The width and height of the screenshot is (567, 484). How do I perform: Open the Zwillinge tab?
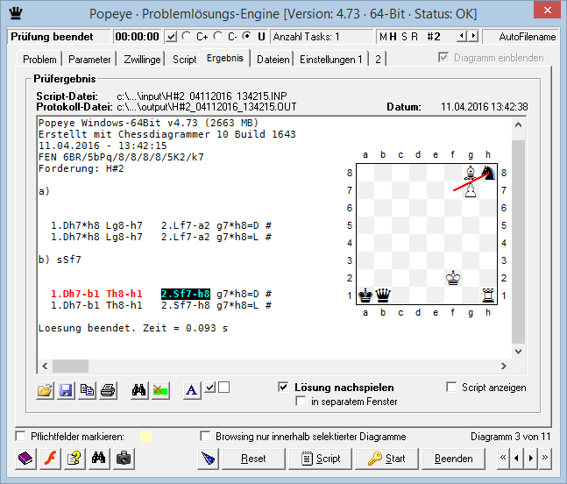click(142, 60)
